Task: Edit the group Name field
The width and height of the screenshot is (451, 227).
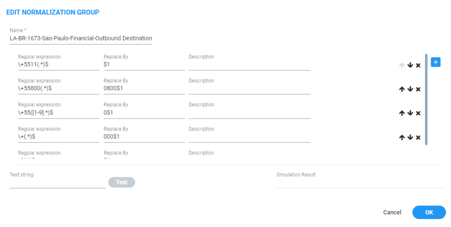Action: point(81,39)
